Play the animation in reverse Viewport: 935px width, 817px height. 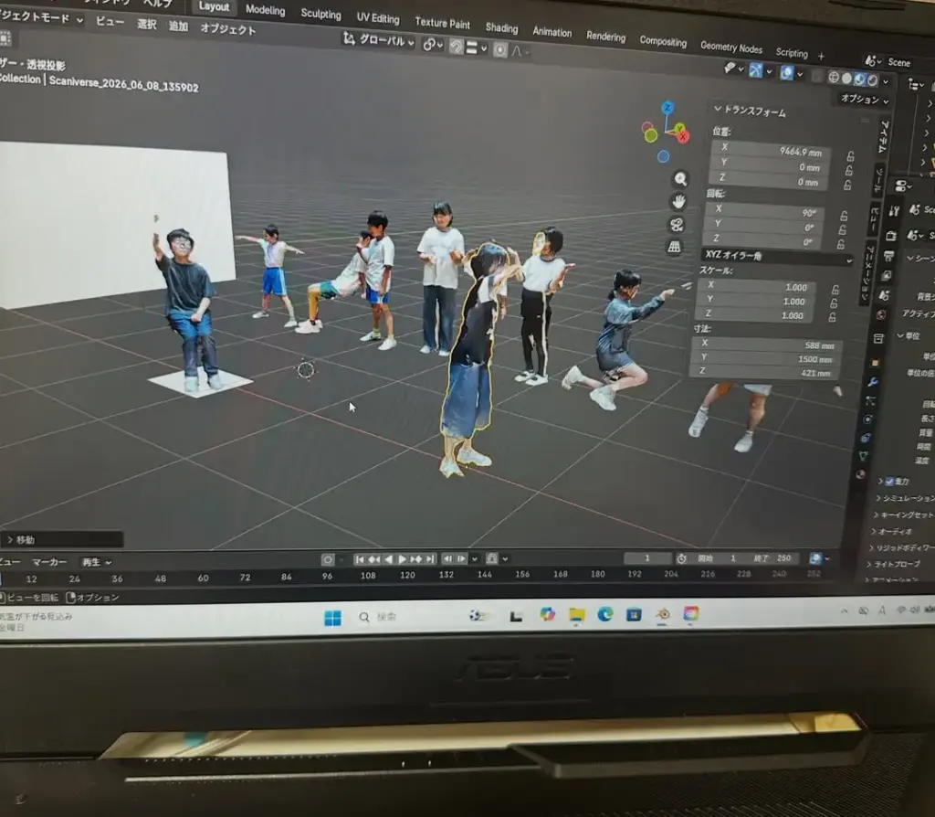click(388, 559)
